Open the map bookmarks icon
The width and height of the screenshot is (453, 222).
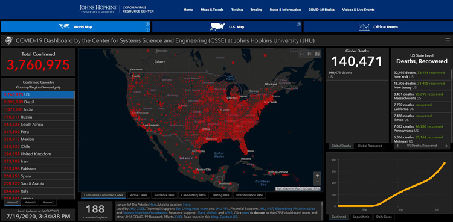pos(301,54)
